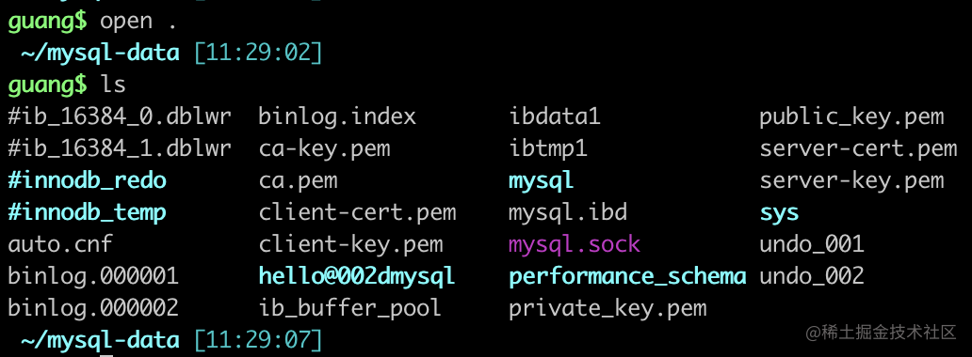Screen dimensions: 972x357
Task: Click the mysql directory listing
Action: pos(542,182)
